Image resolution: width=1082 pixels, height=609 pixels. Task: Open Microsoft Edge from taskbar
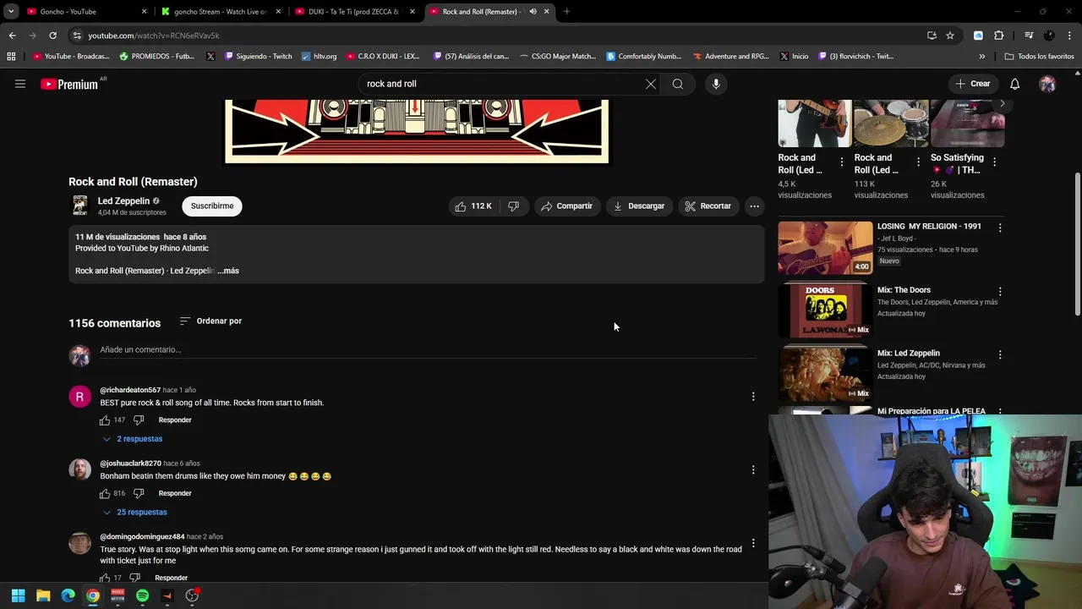tap(68, 595)
